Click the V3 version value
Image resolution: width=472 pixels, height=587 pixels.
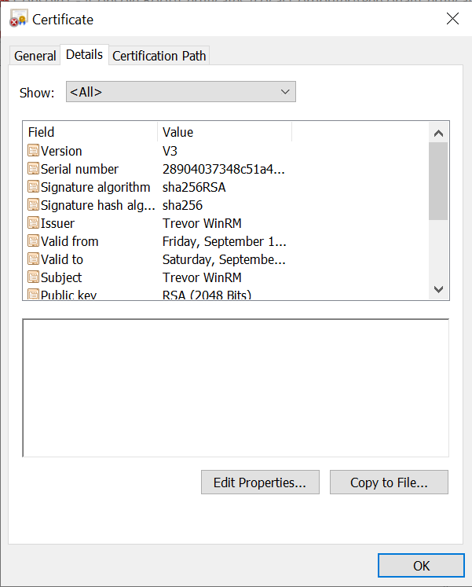pos(170,151)
